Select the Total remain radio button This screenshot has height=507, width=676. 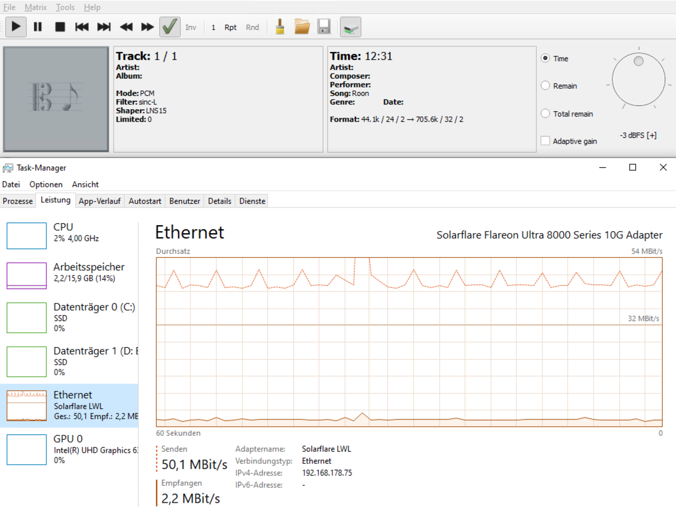click(x=546, y=113)
